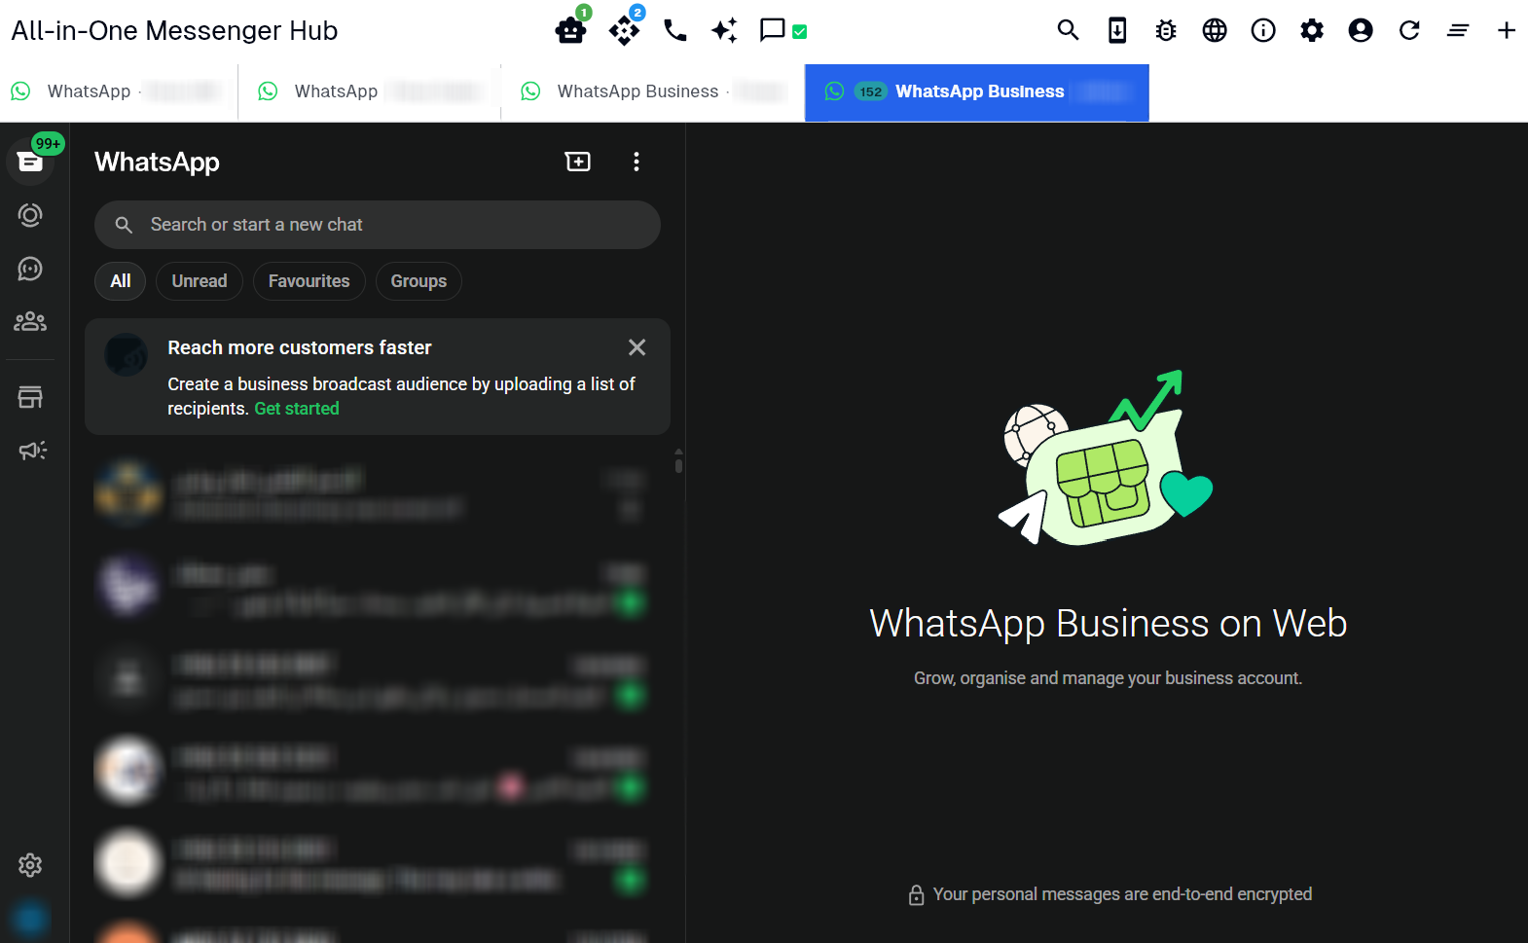Select the Favourites chat filter
This screenshot has height=943, width=1528.
coord(309,281)
